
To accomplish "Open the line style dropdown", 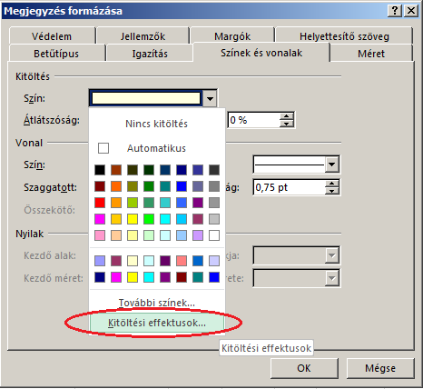I will [x=332, y=165].
